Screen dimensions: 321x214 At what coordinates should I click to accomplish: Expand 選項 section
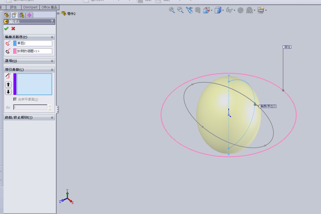click(52, 61)
